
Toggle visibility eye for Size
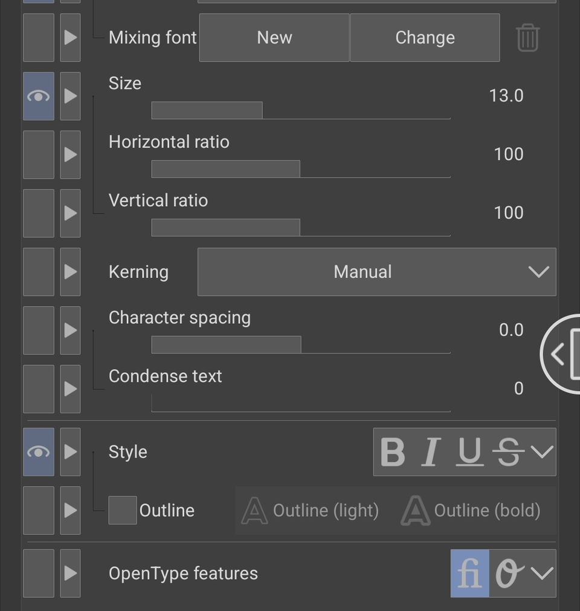pos(39,96)
